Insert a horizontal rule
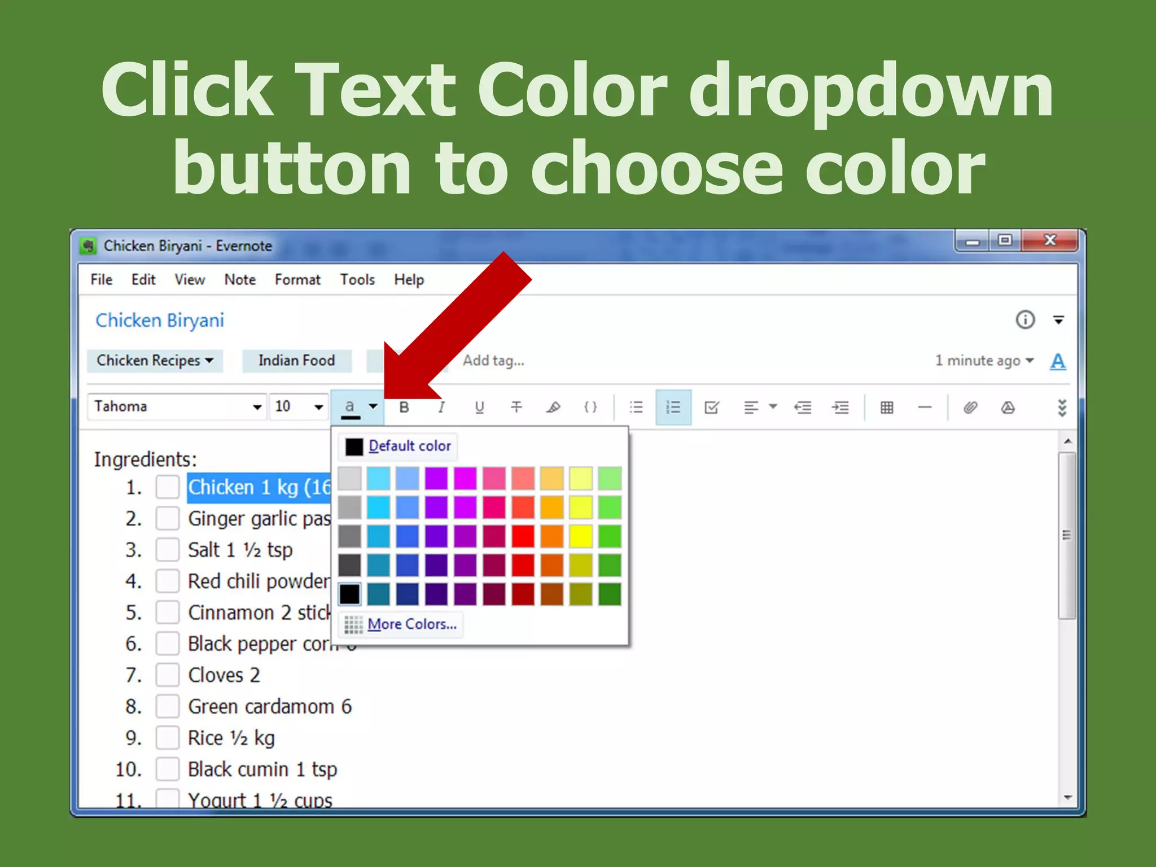The height and width of the screenshot is (867, 1156). point(925,407)
